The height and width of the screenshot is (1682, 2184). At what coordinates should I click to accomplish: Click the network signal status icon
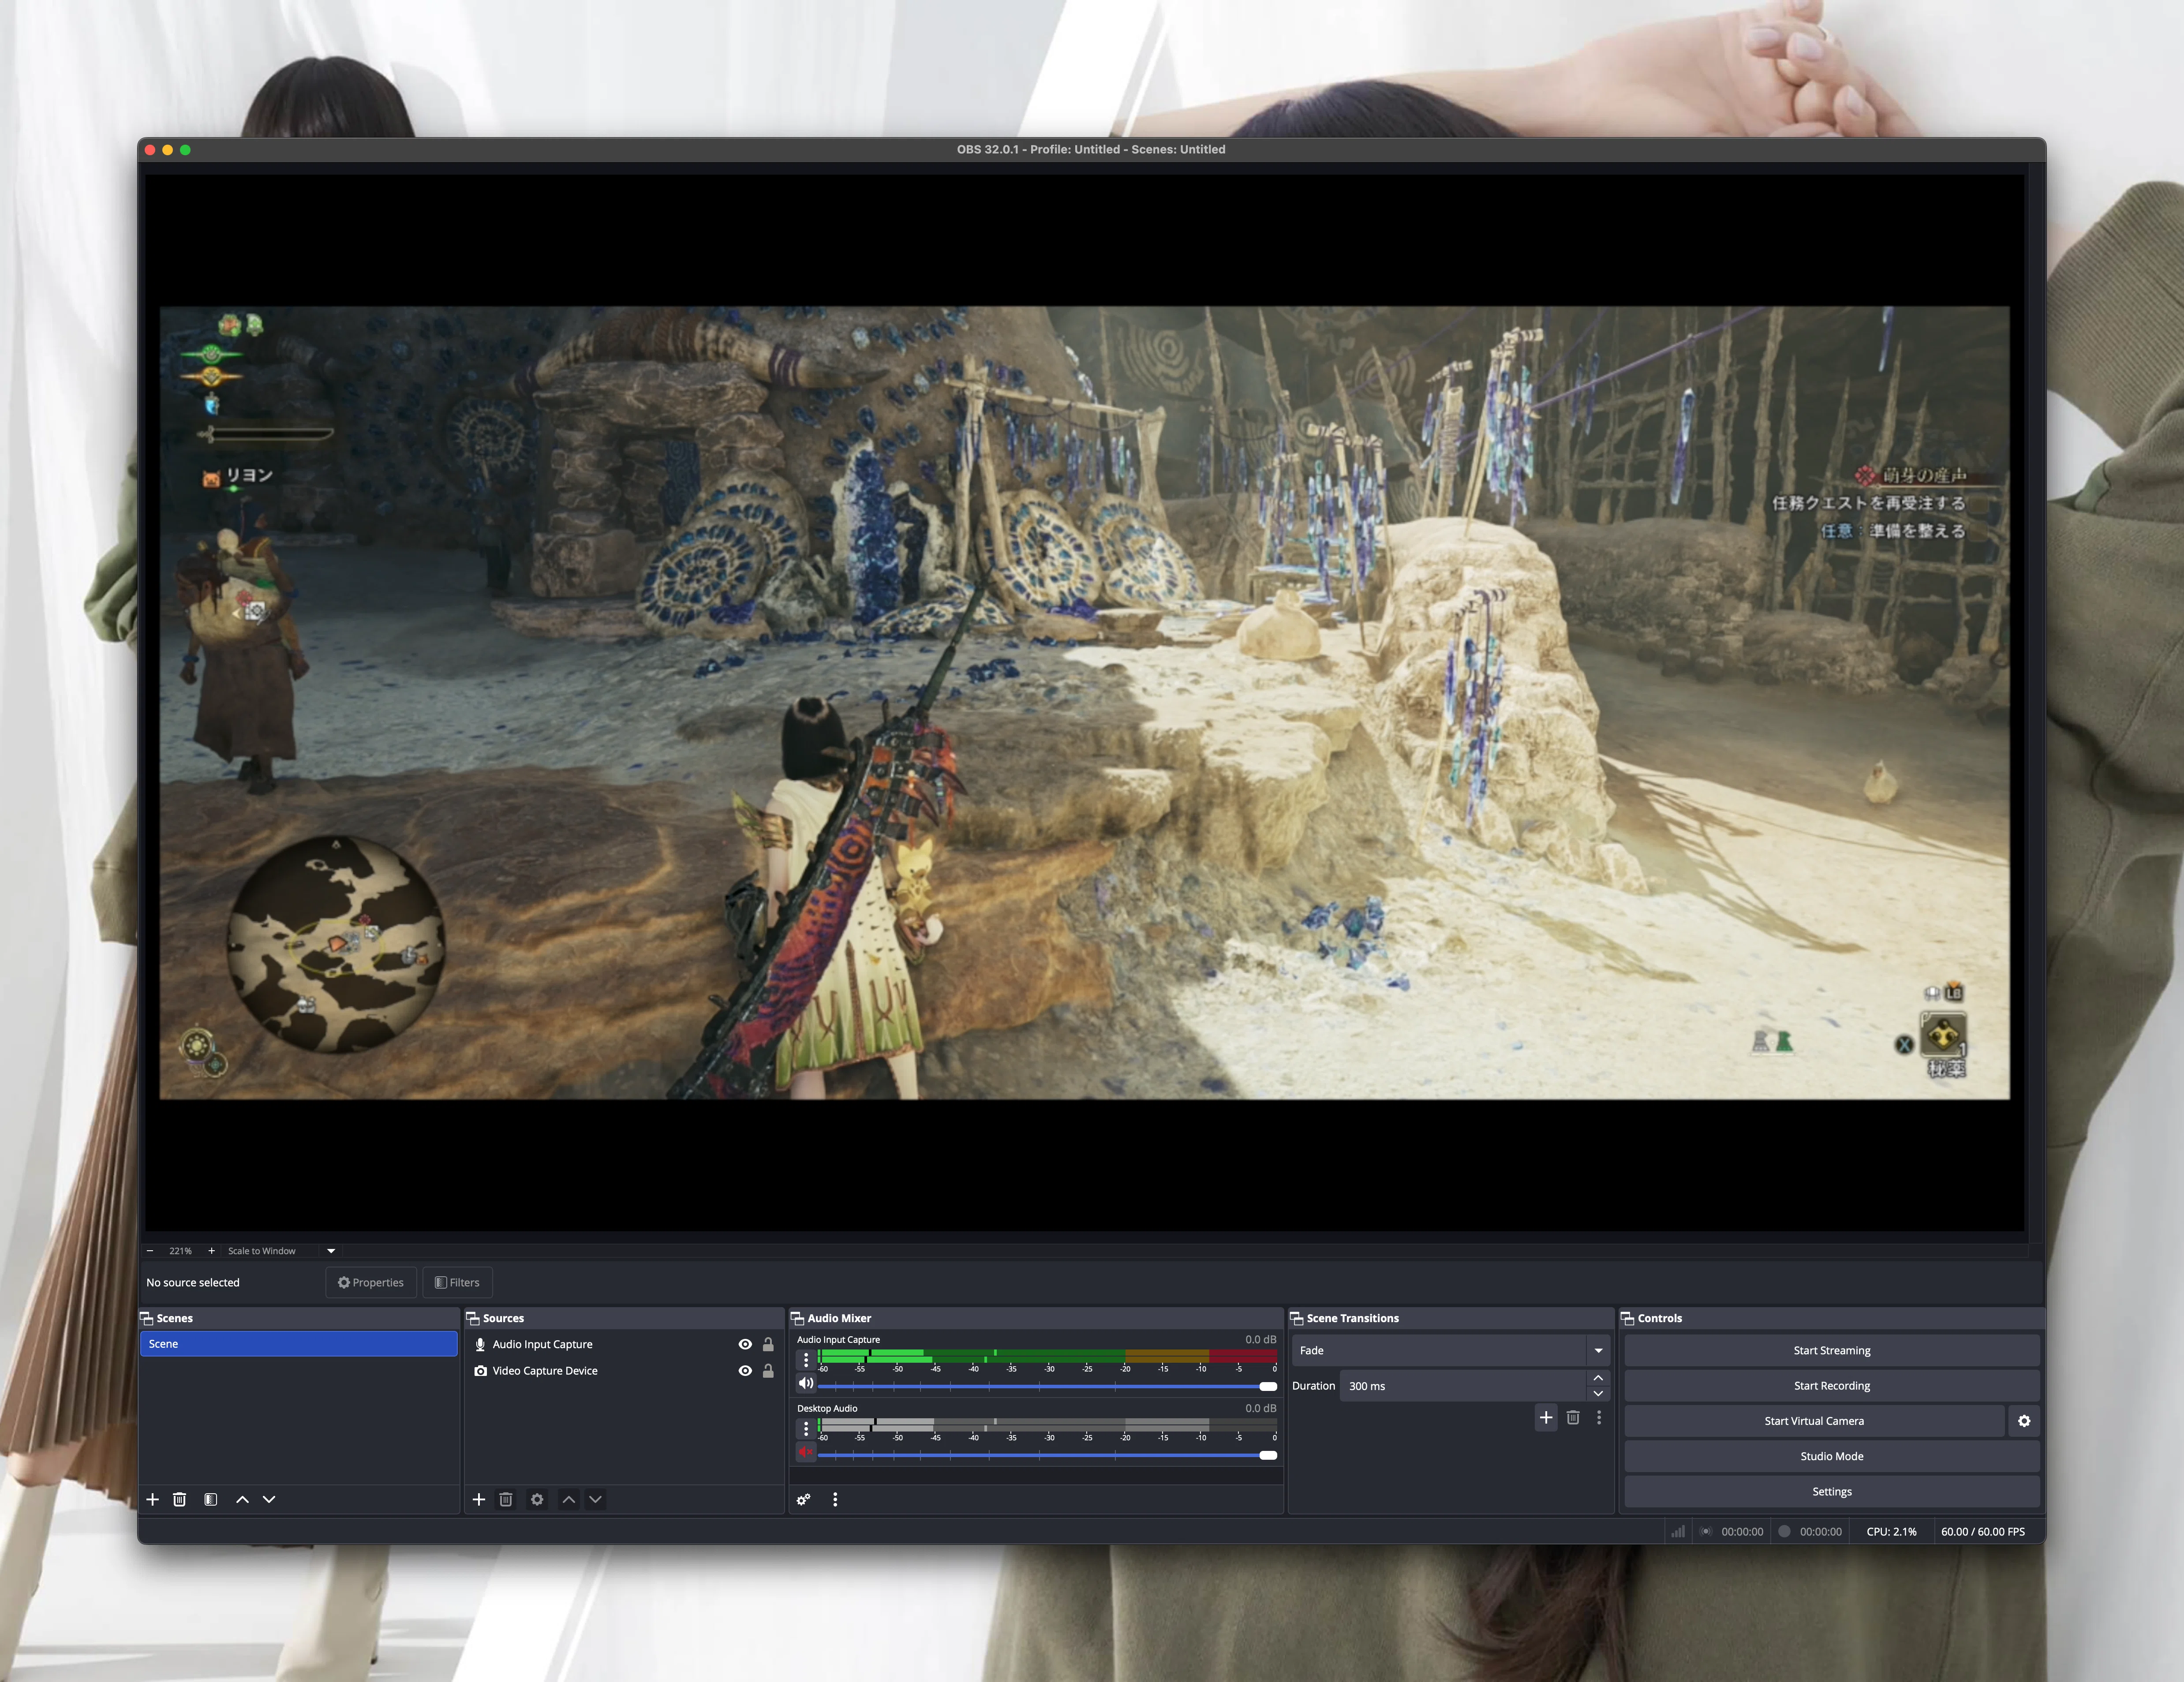(1678, 1531)
